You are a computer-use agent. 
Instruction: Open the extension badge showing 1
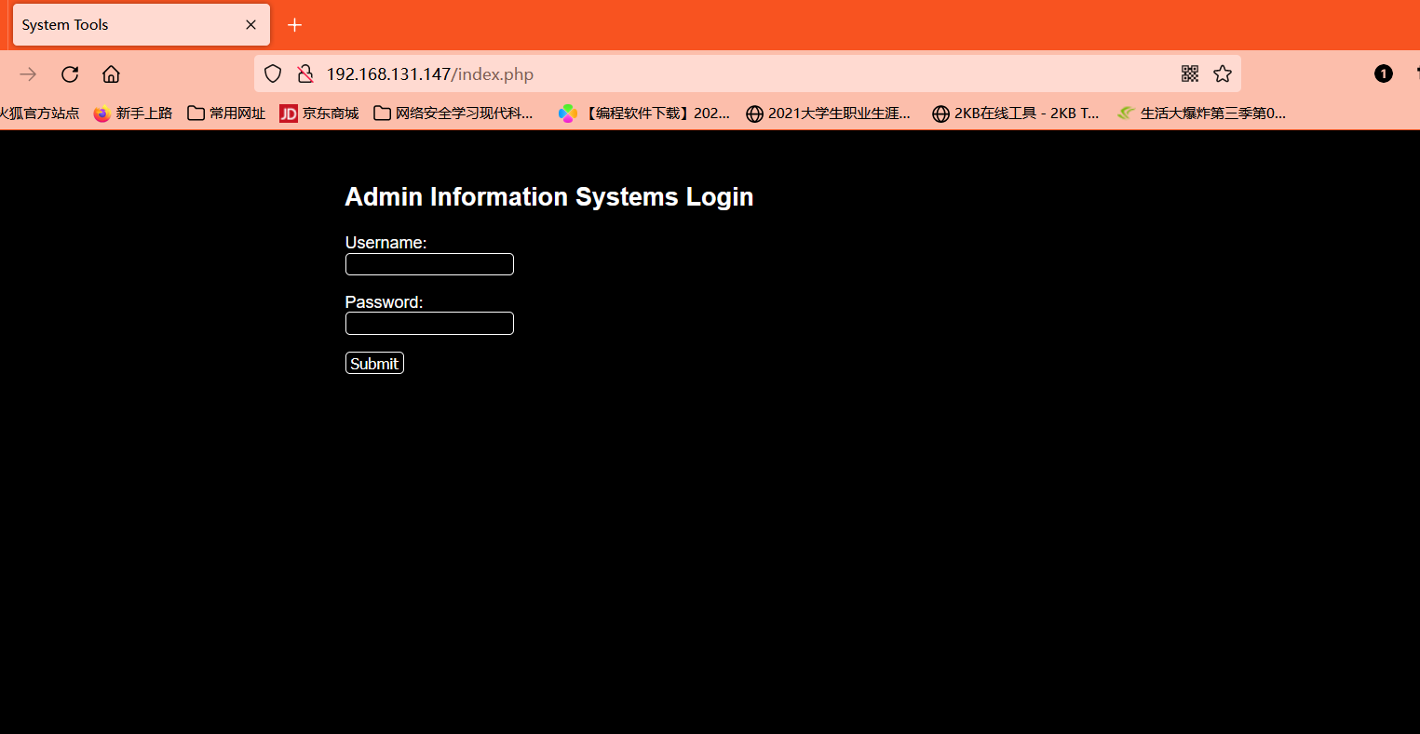[1384, 73]
